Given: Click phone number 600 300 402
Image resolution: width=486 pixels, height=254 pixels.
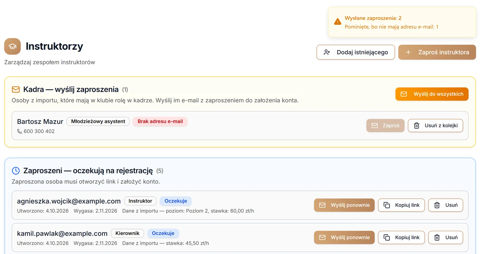Looking at the screenshot, I should 39,131.
